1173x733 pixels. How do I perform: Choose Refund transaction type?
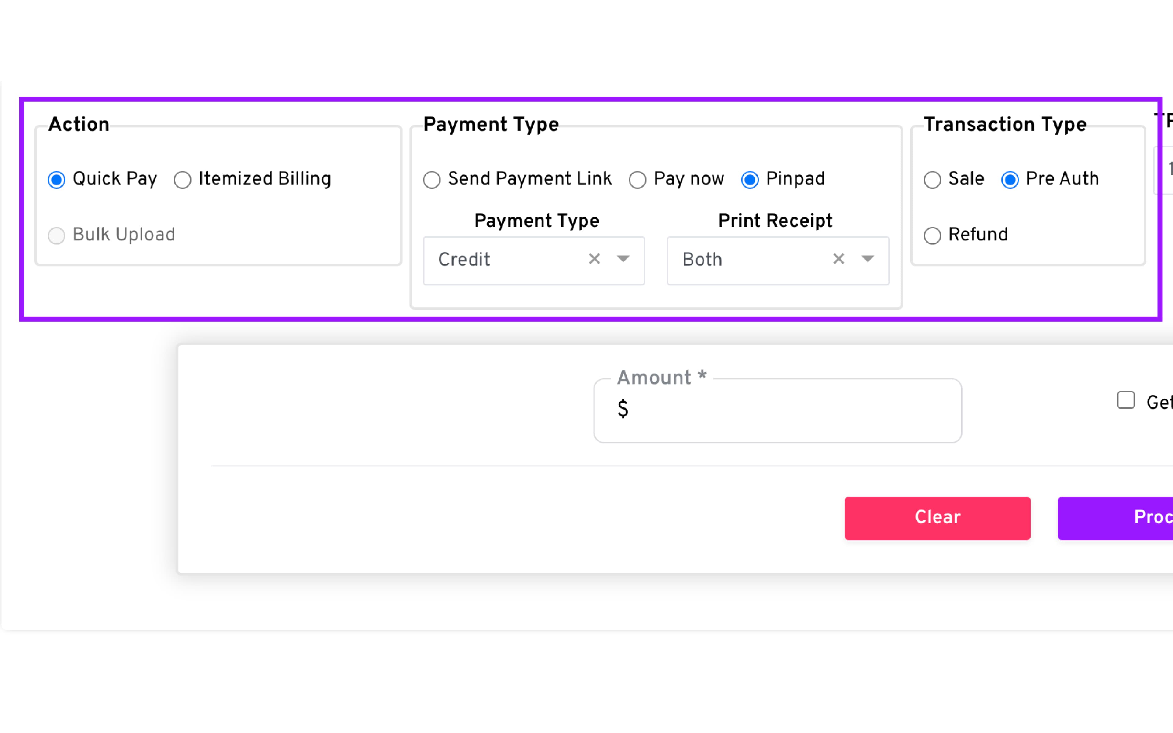(932, 235)
